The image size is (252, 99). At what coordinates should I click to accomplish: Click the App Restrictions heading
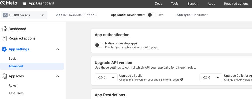pos(110,95)
